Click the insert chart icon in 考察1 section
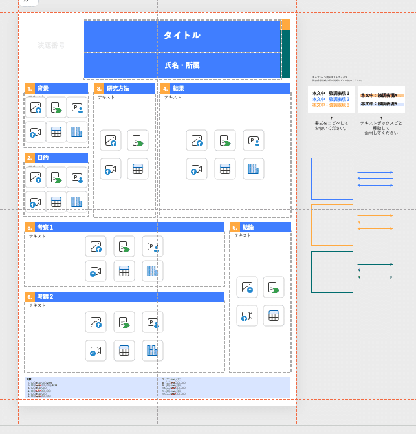 tap(153, 271)
